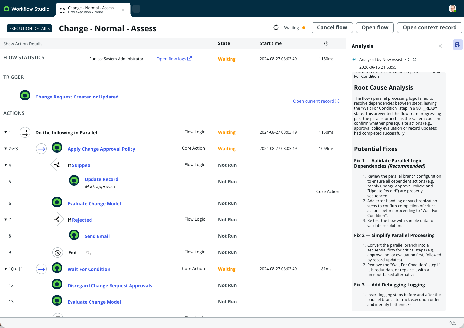
Task: Open flow logs link
Action: pos(174,59)
